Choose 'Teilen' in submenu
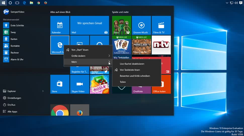Image resolution: width=244 pixels, height=136 pixels. [x=137, y=82]
